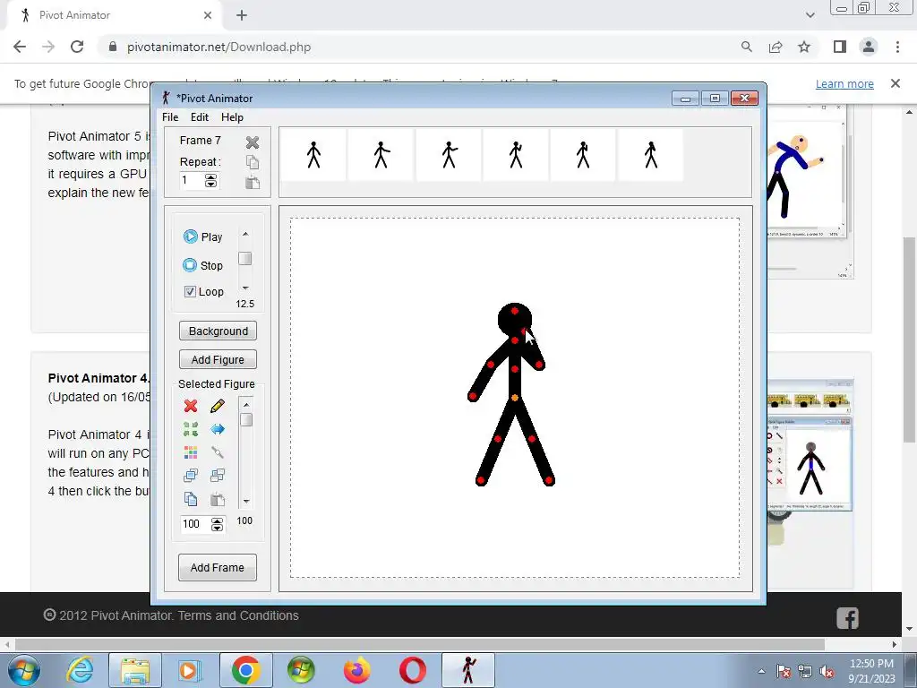Bring the selected figure to front
Viewport: 917px width, 688px height.
click(191, 475)
